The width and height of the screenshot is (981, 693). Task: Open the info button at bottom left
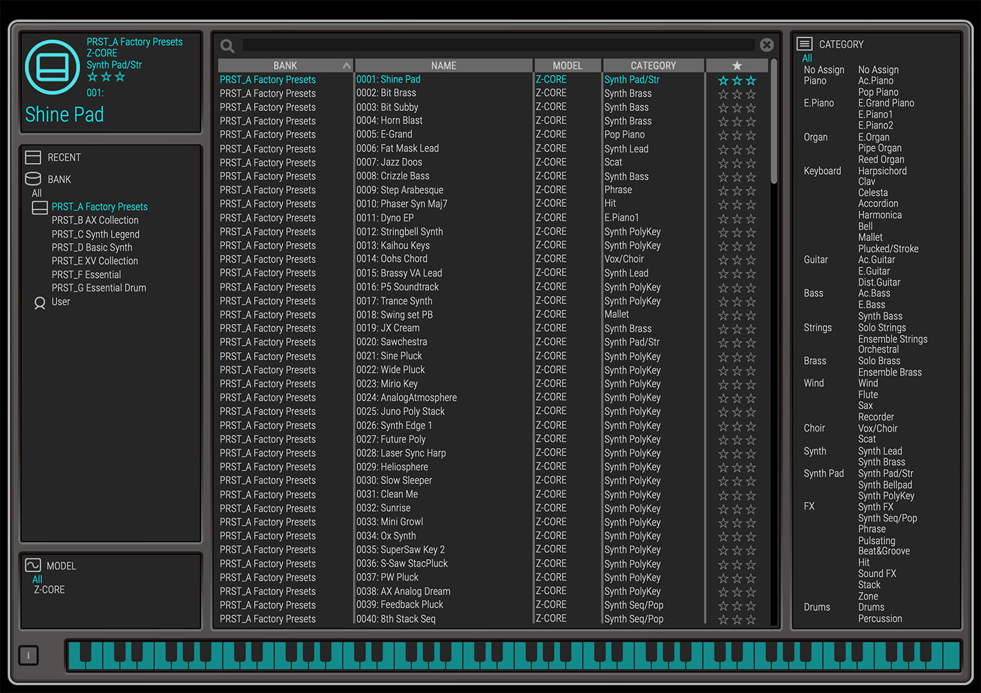click(28, 655)
